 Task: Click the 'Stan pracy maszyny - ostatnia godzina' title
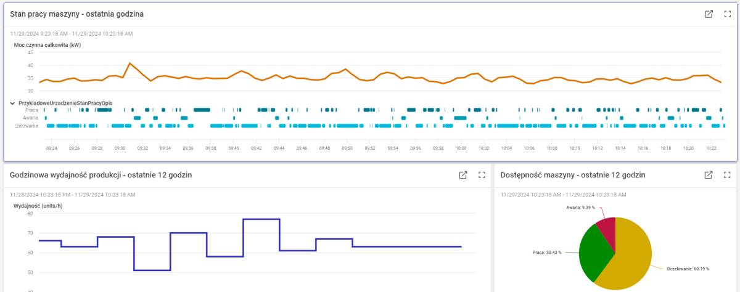(77, 14)
